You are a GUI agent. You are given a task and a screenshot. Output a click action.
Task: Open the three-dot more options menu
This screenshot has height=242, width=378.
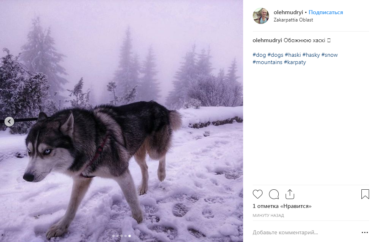[365, 233]
